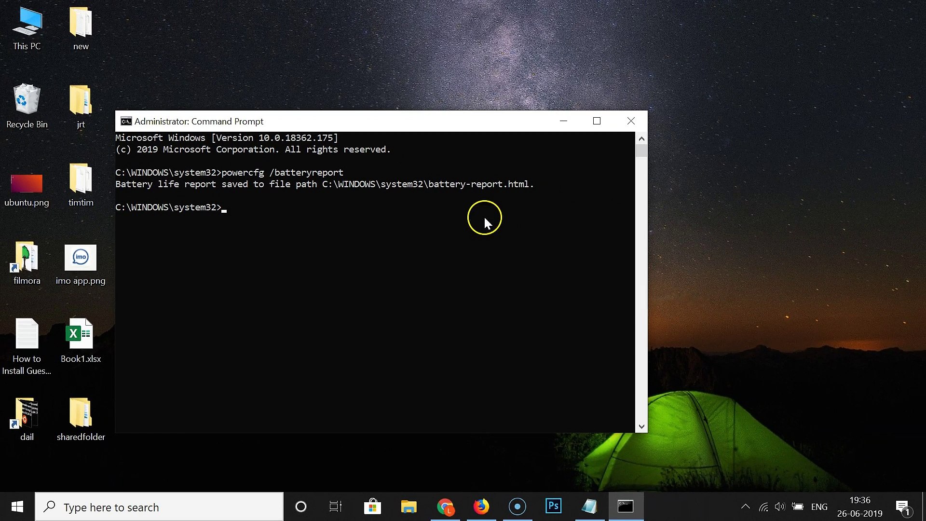Viewport: 926px width, 521px height.
Task: Open the Windows Start menu
Action: coord(17,507)
